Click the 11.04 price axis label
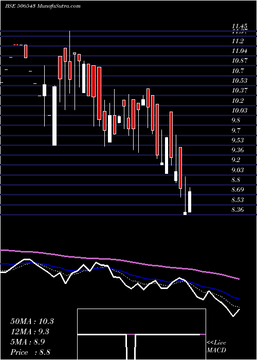The image size is (257, 360). (240, 51)
